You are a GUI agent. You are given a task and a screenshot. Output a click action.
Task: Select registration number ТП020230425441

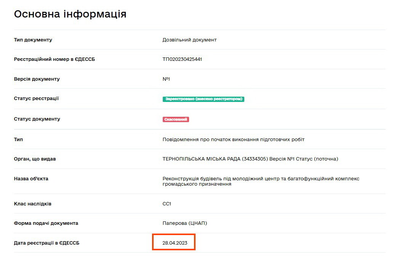(x=182, y=59)
